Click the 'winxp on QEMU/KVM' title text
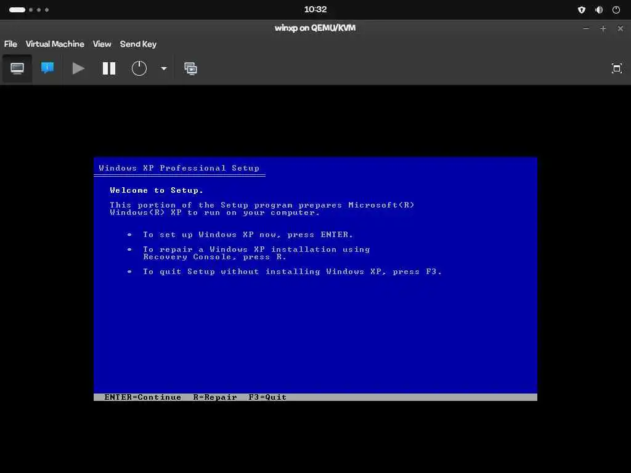 315,28
